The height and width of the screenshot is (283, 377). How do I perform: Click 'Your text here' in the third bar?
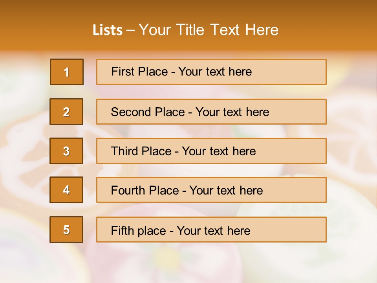pyautogui.click(x=219, y=151)
